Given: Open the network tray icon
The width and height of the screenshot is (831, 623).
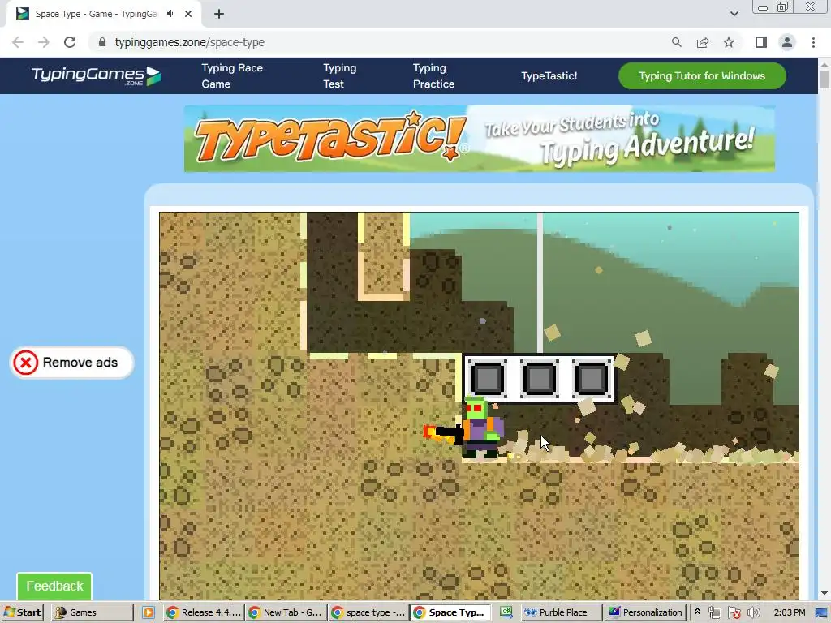Looking at the screenshot, I should click(x=714, y=612).
